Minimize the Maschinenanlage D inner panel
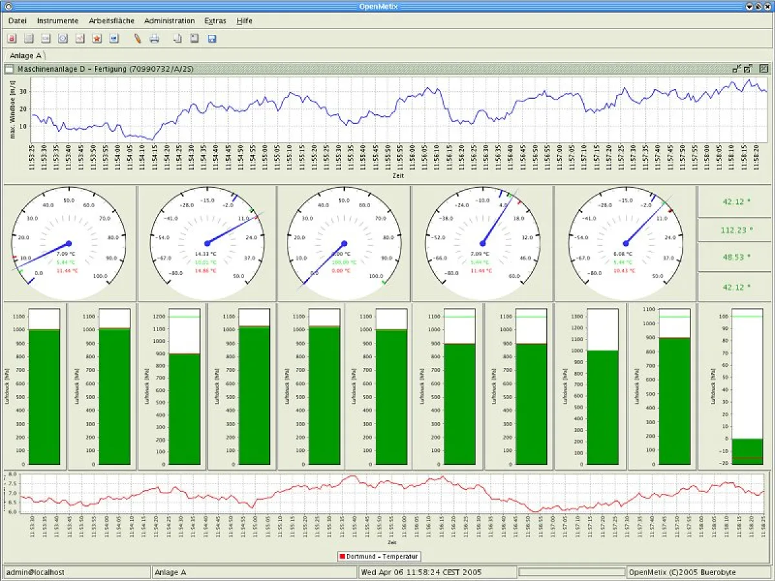 coord(736,68)
